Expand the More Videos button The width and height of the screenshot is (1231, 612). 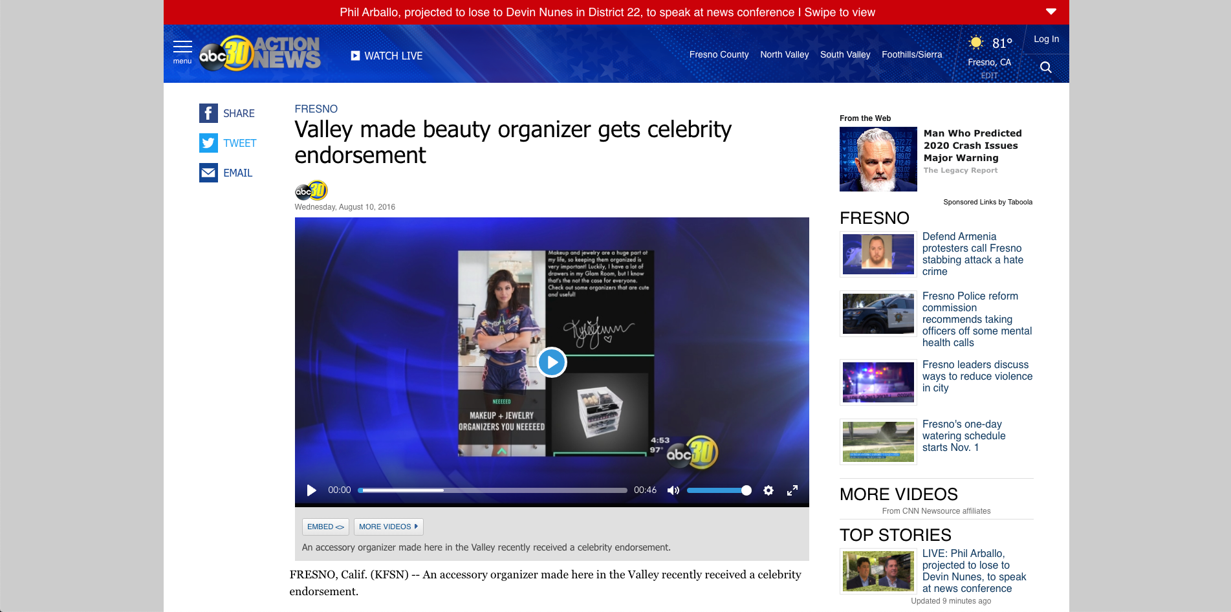tap(388, 527)
